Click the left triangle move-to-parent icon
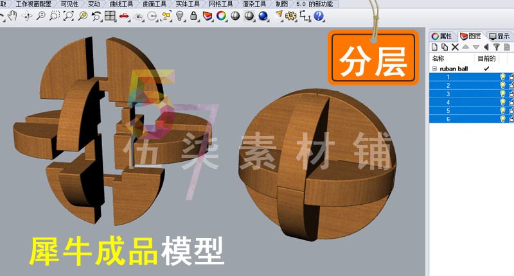The width and height of the screenshot is (514, 276). click(486, 47)
